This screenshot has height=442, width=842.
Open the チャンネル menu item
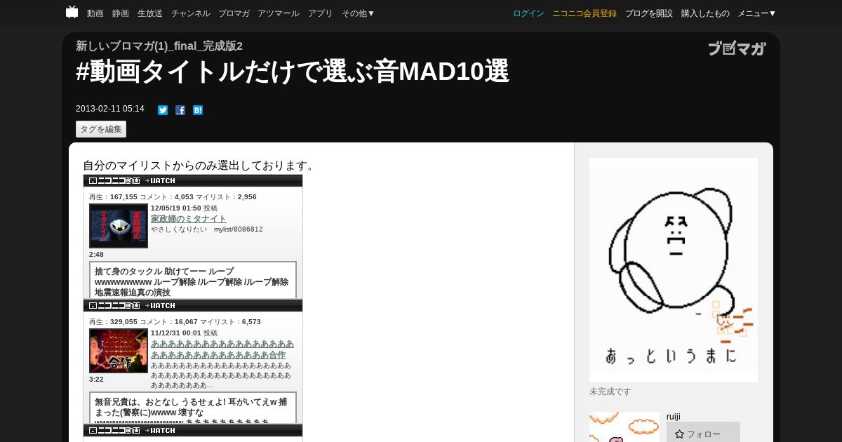pyautogui.click(x=190, y=13)
